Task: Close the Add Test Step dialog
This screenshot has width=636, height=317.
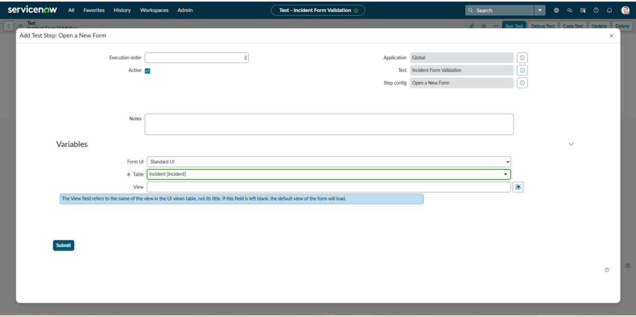Action: (x=611, y=36)
